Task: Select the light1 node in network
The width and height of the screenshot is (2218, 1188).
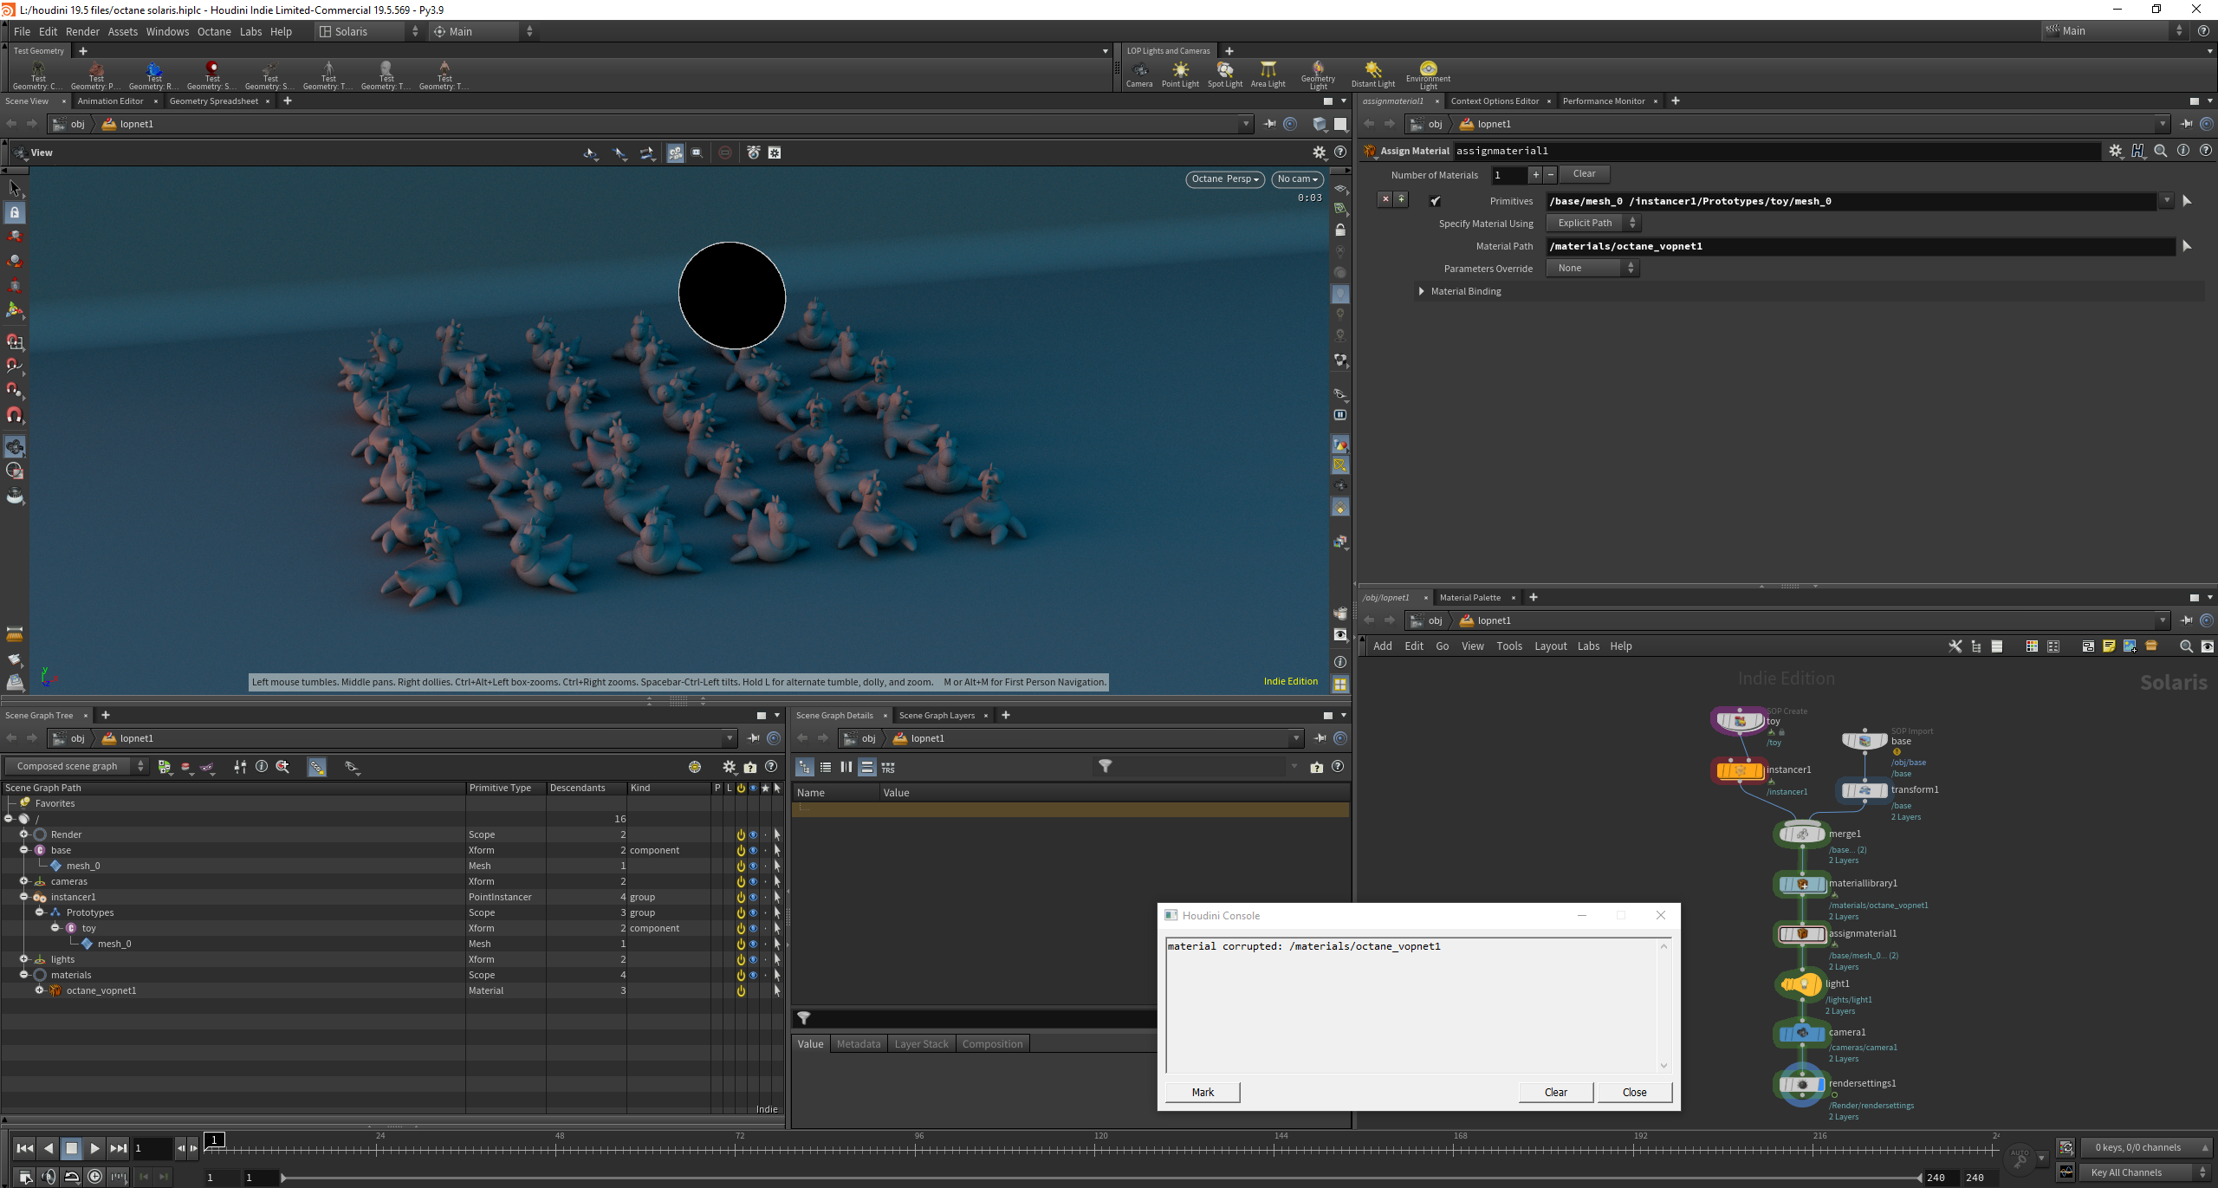Action: tap(1802, 984)
